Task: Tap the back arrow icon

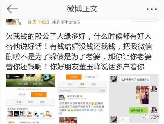Action: pyautogui.click(x=12, y=9)
